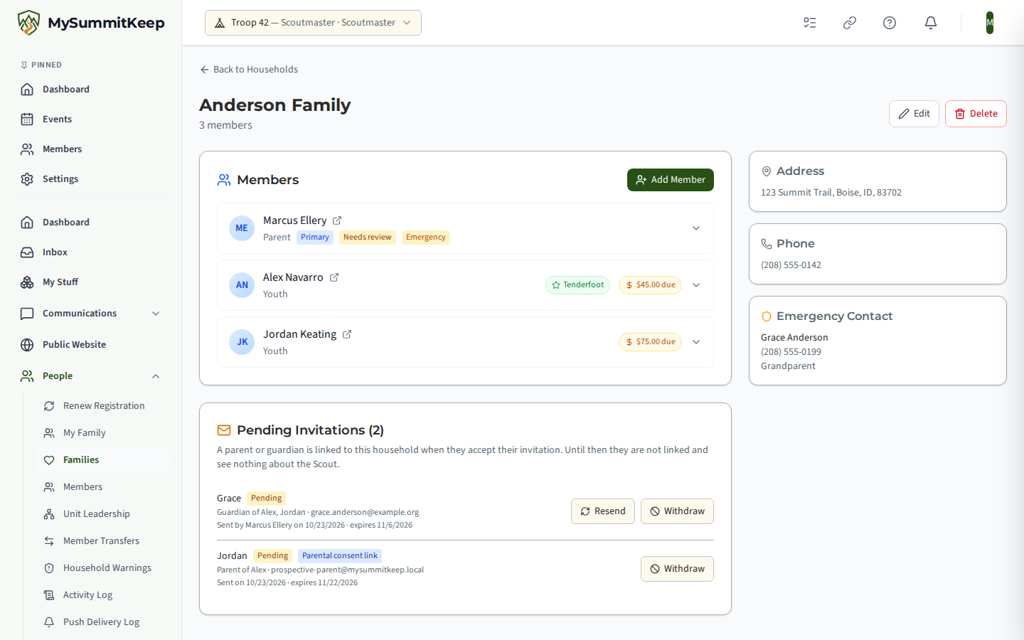Image resolution: width=1024 pixels, height=640 pixels.
Task: Click Alex Navarro's $45.00 due badge
Action: 650,285
